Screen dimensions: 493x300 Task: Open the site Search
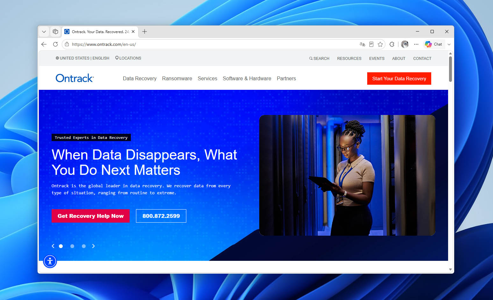click(x=319, y=59)
